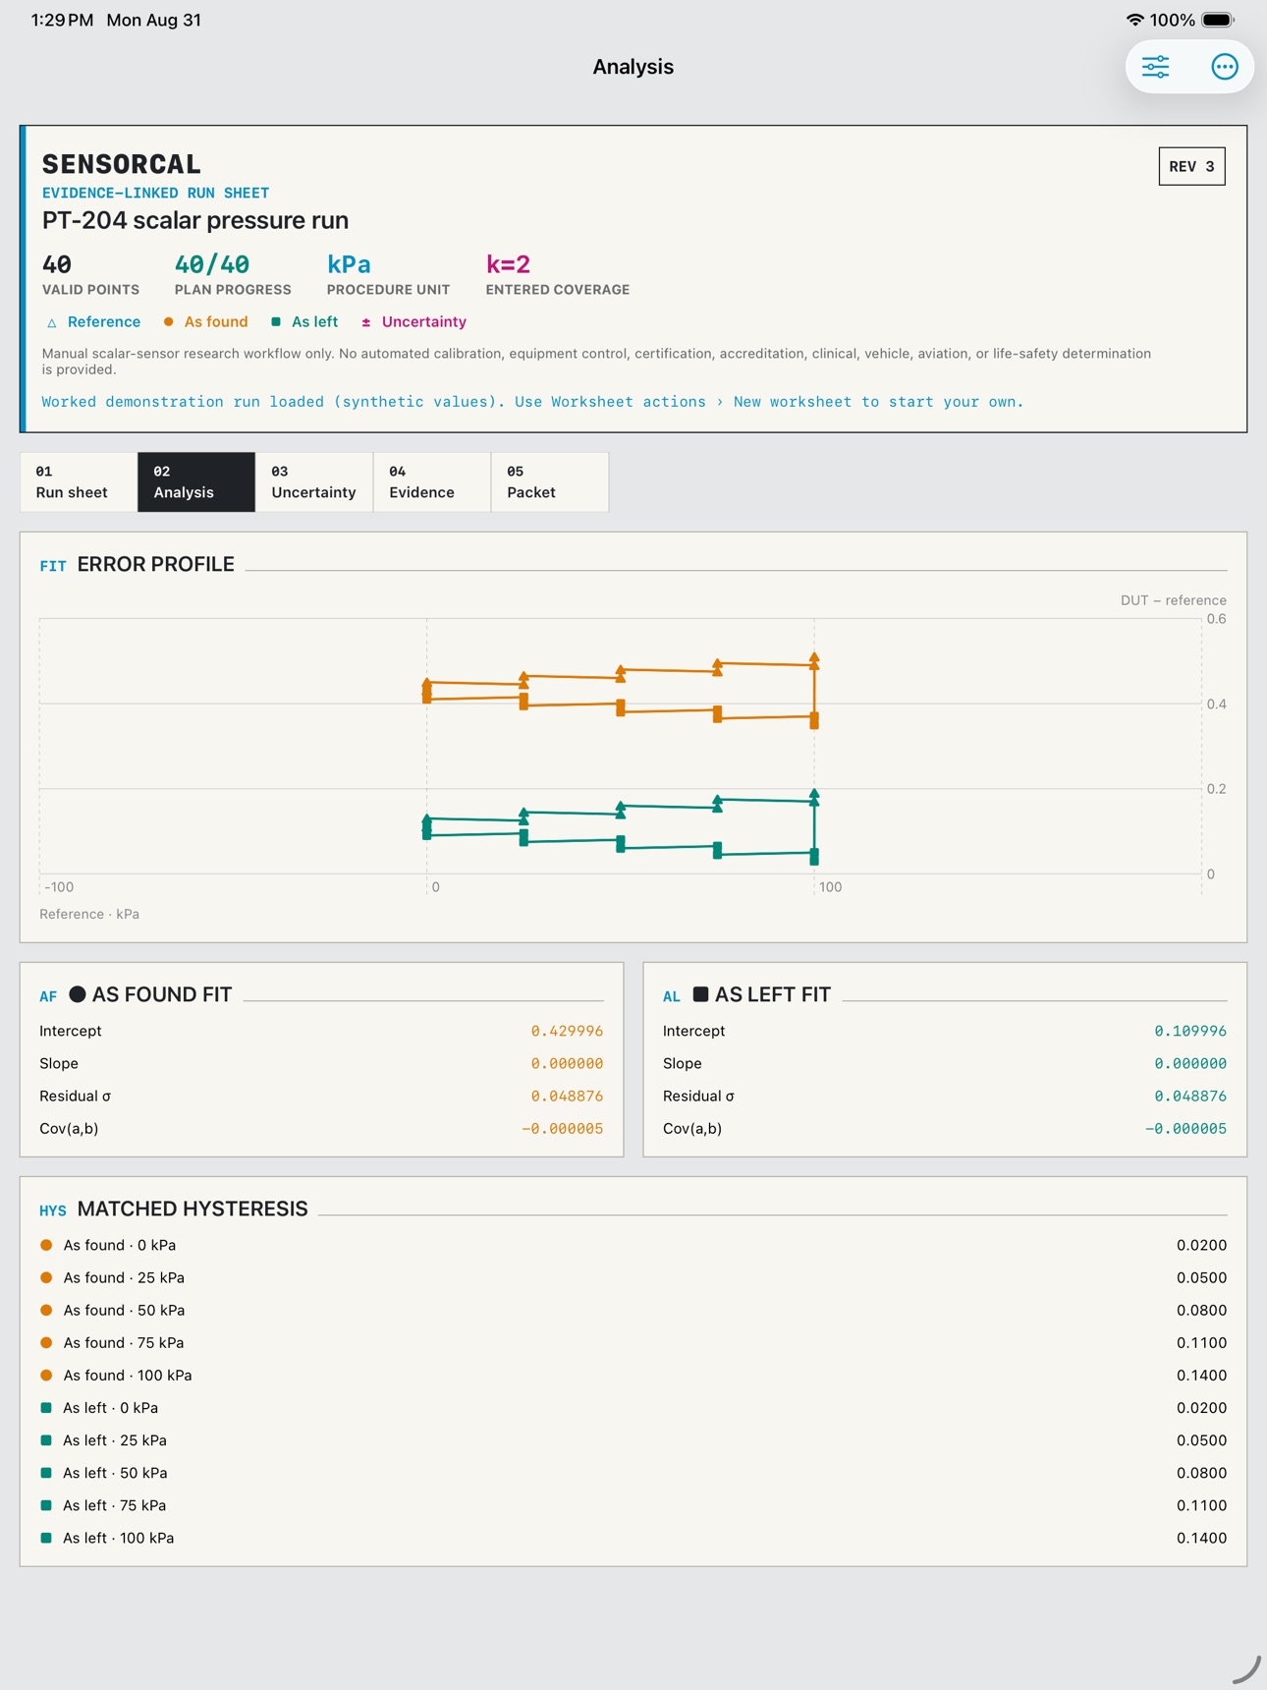Image resolution: width=1267 pixels, height=1690 pixels.
Task: Open the 03 Uncertainty tab
Action: [x=314, y=481]
